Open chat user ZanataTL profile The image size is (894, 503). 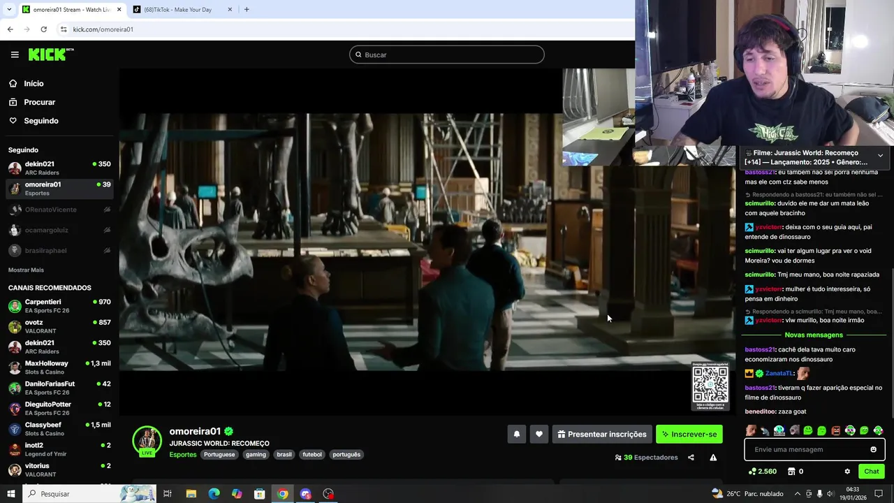pyautogui.click(x=778, y=374)
